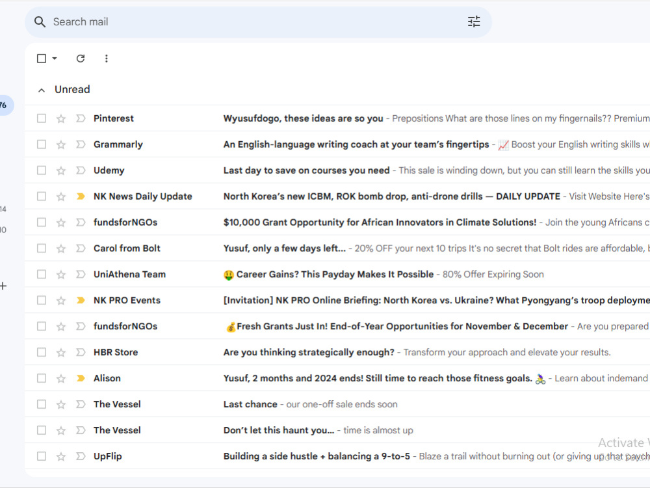This screenshot has width=650, height=488.
Task: Star the Carol from Bolt email
Action: tap(61, 249)
